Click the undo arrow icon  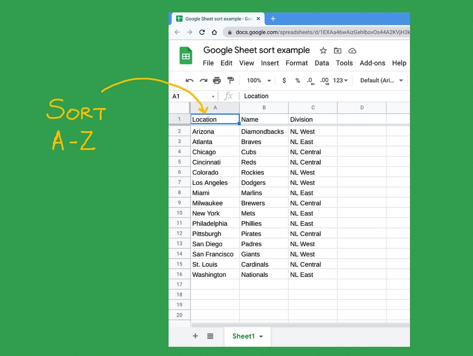pyautogui.click(x=190, y=81)
